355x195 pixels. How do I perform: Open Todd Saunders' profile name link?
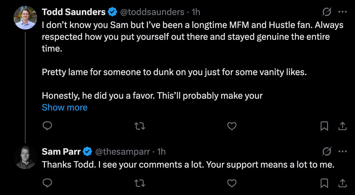[x=74, y=12]
